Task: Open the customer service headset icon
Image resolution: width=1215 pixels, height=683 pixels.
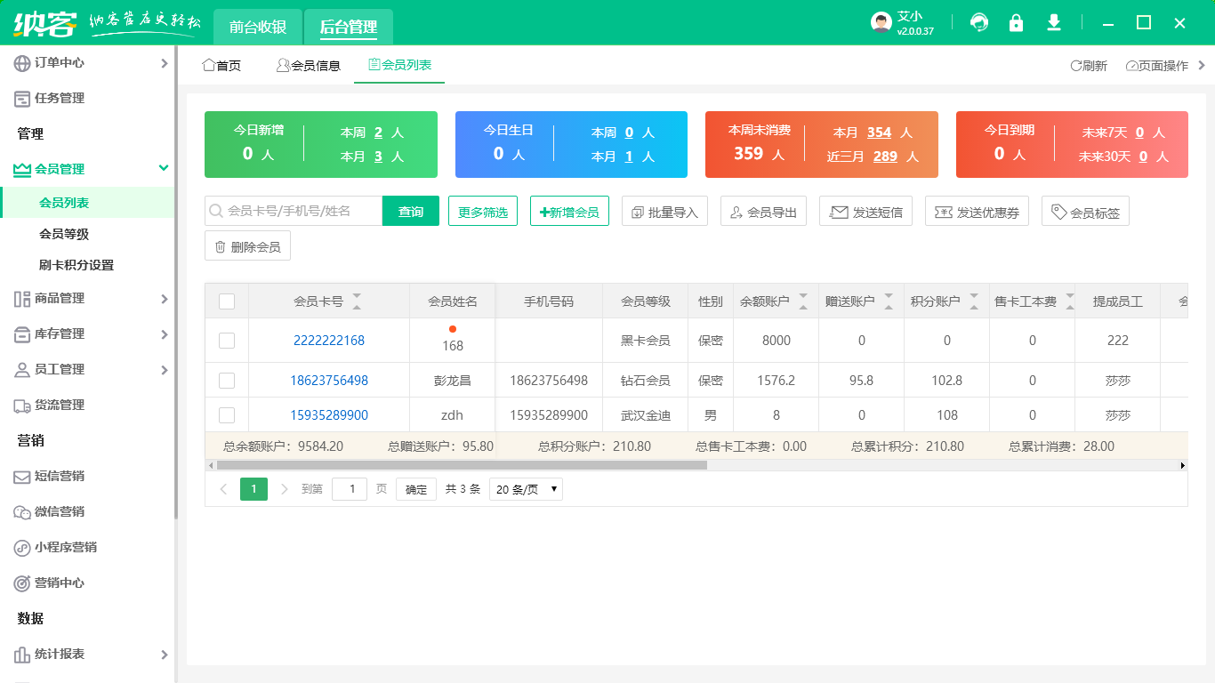Action: pyautogui.click(x=978, y=22)
